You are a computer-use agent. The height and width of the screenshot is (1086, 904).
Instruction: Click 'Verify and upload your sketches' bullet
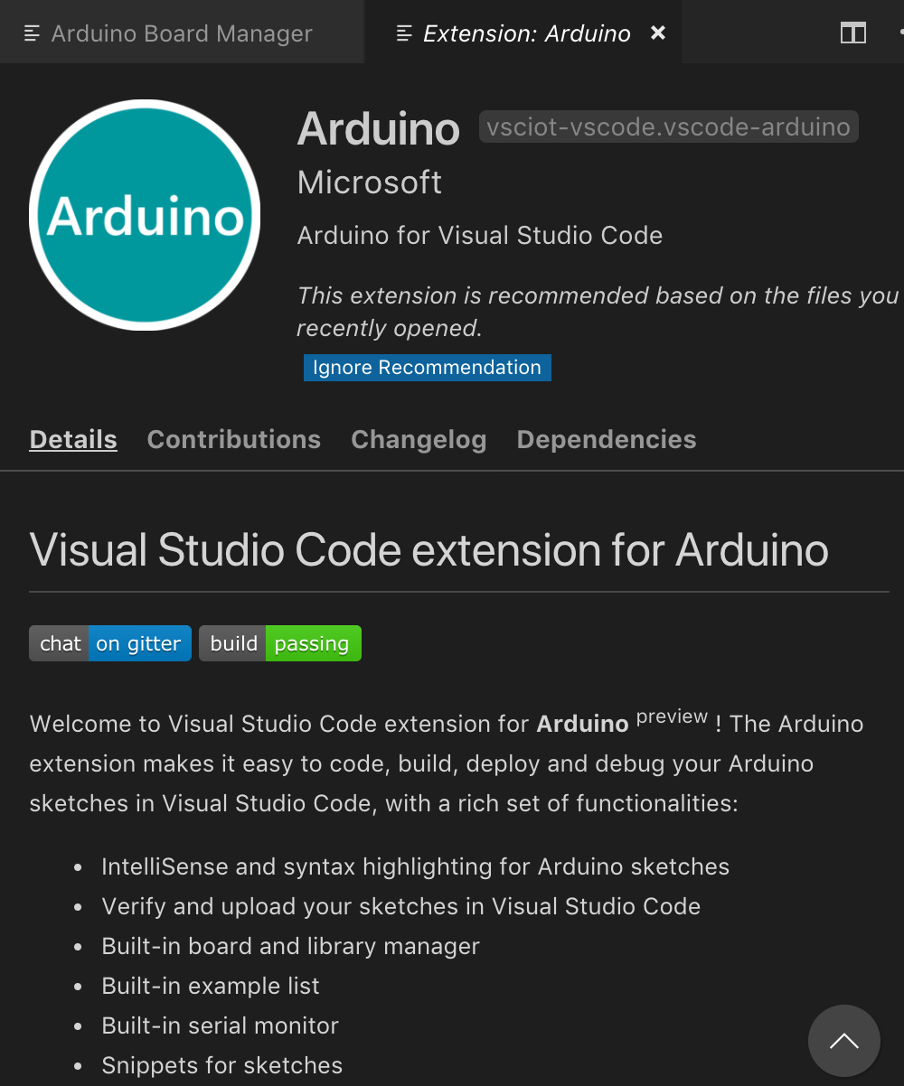[x=400, y=907]
